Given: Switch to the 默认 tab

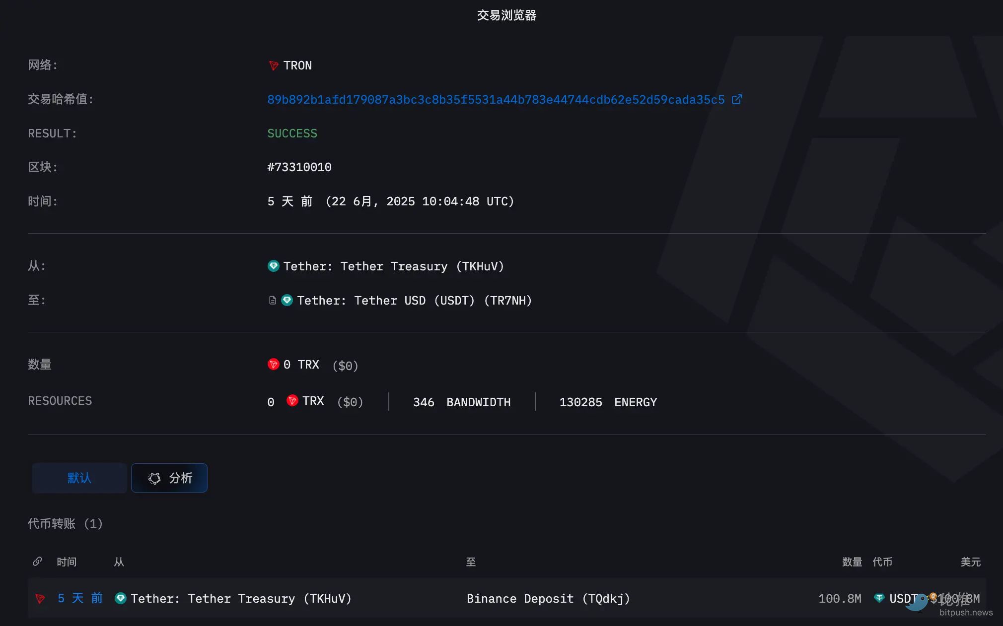Looking at the screenshot, I should (x=79, y=478).
